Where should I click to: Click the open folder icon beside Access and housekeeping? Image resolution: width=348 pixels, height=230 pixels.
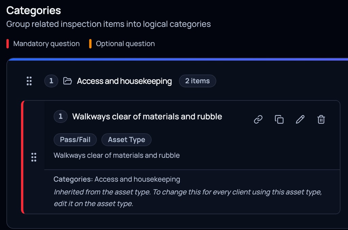68,81
